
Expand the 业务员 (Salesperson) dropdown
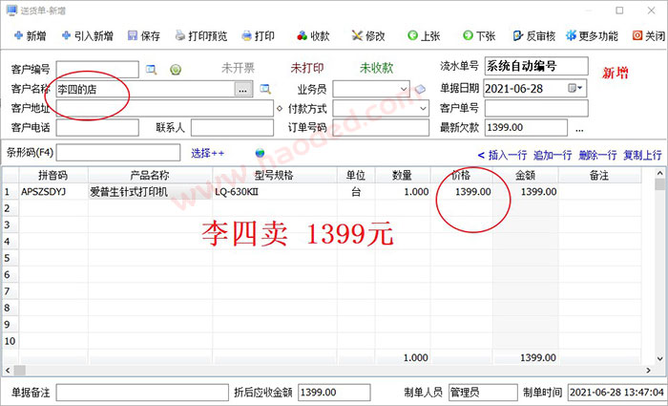pyautogui.click(x=403, y=89)
